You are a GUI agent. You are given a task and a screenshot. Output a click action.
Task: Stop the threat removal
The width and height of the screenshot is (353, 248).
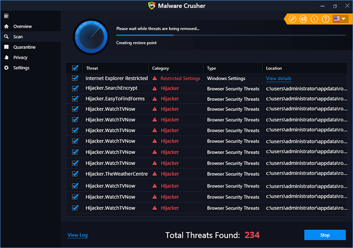tap(325, 235)
